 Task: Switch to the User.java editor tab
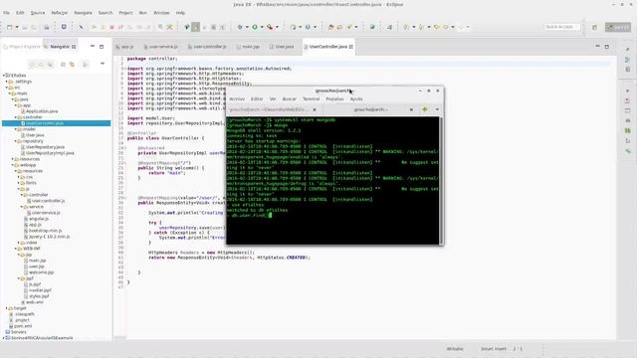click(282, 47)
